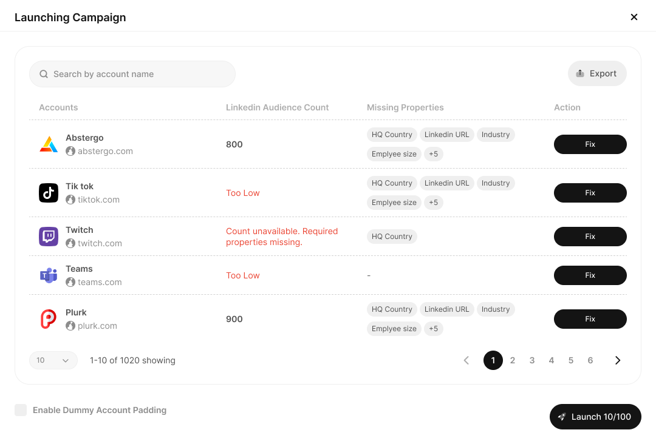Go to previous page arrow
The height and width of the screenshot is (444, 656).
pos(466,360)
